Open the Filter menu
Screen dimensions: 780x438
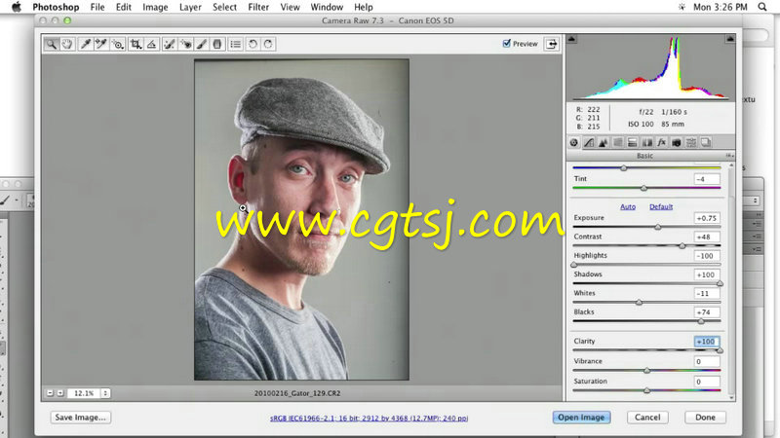coord(258,7)
